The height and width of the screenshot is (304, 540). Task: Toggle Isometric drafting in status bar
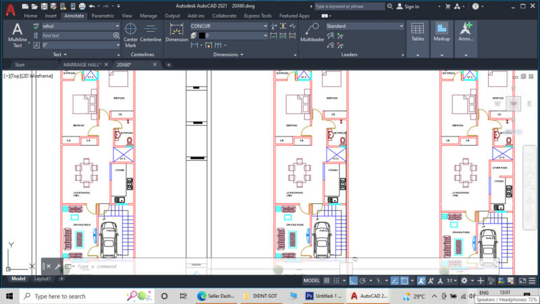[x=379, y=280]
